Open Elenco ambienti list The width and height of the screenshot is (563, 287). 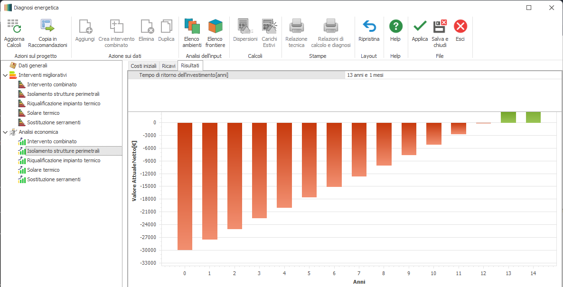tap(192, 27)
